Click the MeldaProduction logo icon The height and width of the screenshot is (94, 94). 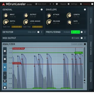pyautogui.click(x=4, y=4)
